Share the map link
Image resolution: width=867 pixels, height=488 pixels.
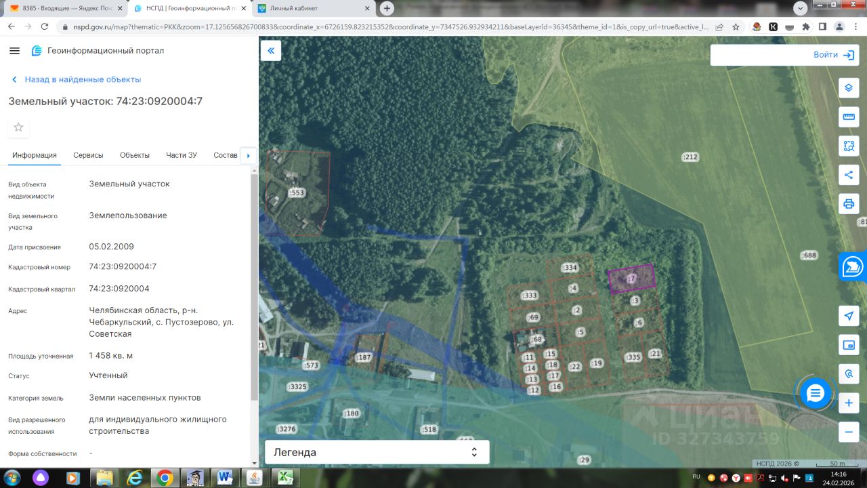[x=849, y=175]
